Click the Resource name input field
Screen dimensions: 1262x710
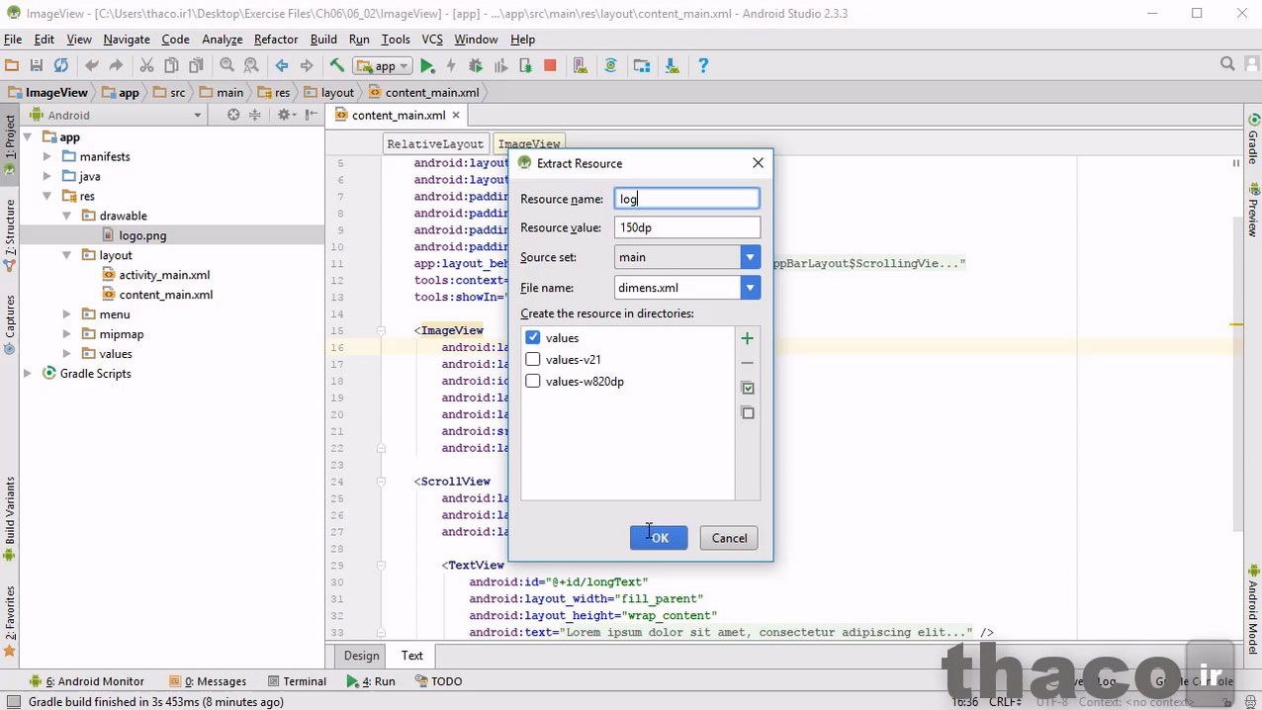point(686,199)
